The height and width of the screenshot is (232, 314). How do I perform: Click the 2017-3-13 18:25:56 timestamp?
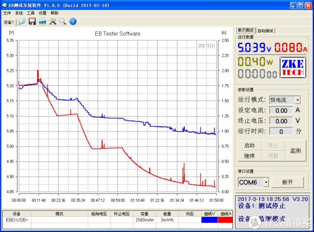pos(263,199)
